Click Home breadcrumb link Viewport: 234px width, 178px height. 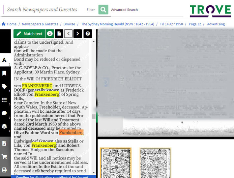coord(12,24)
